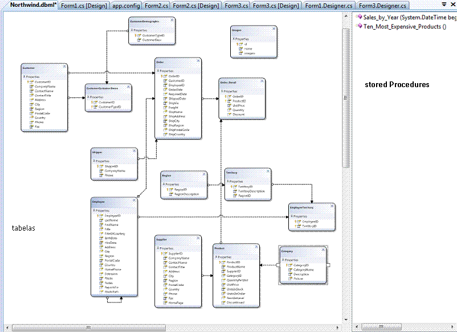Switch to the Form1.cs [Design] tab

click(x=84, y=6)
